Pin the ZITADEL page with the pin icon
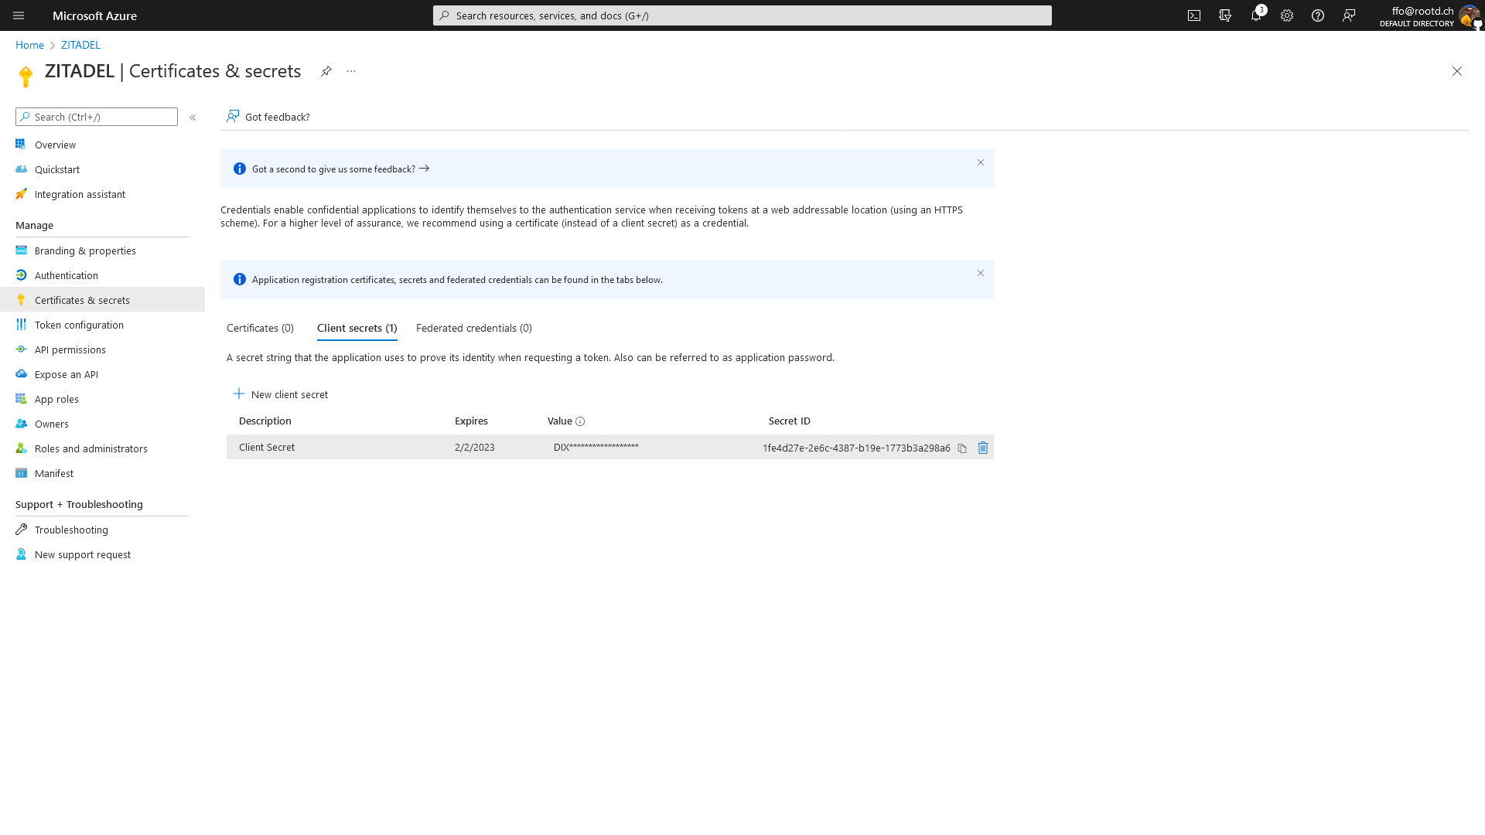 [x=326, y=71]
